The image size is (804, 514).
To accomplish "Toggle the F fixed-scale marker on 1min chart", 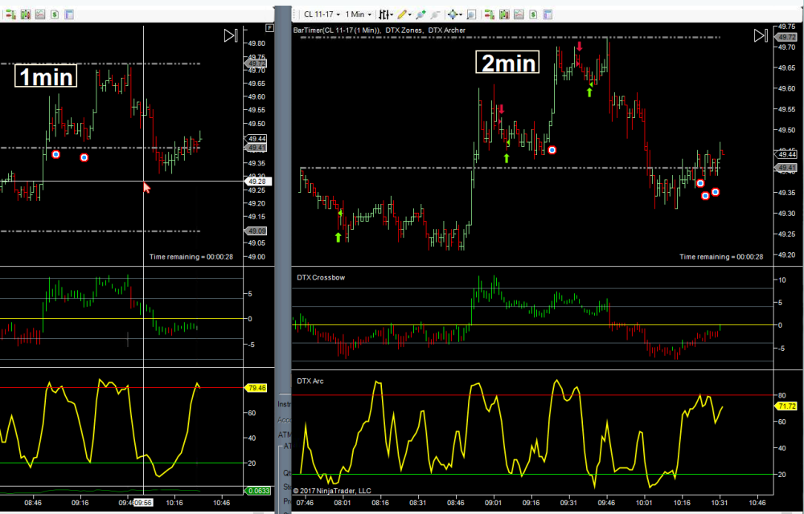I will pyautogui.click(x=269, y=29).
